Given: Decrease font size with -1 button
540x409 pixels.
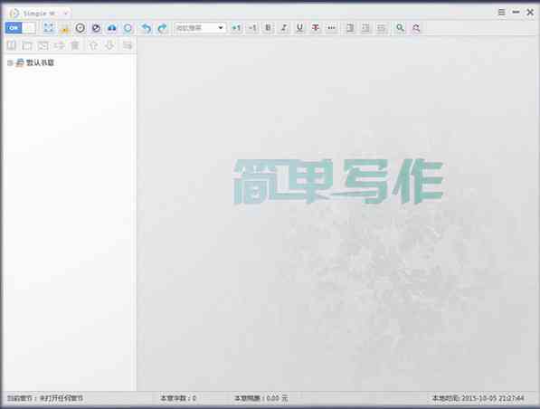Looking at the screenshot, I should click(x=252, y=28).
